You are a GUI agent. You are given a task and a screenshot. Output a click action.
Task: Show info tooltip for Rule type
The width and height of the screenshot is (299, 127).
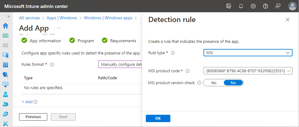tap(173, 53)
